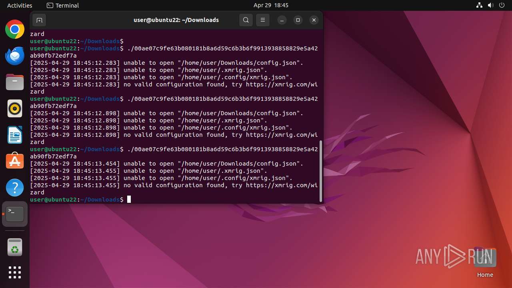The image size is (512, 288).
Task: Maximize the terminal window
Action: [x=298, y=20]
